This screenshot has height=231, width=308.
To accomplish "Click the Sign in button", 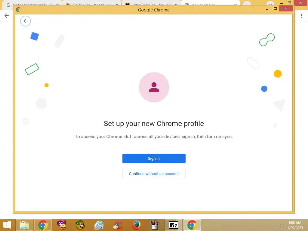I will click(154, 159).
